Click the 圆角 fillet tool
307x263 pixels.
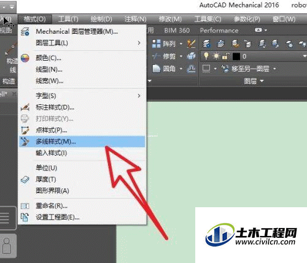pyautogui.click(x=164, y=69)
